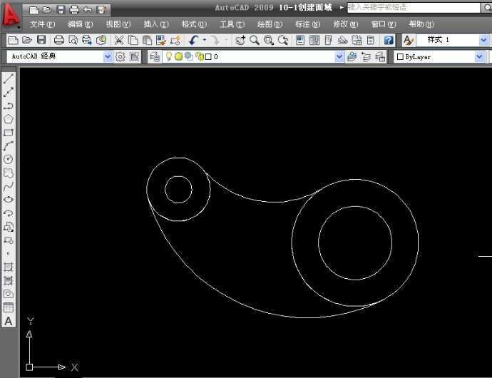The width and height of the screenshot is (492, 378).
Task: Expand the ByLayer color dropdown
Action: [479, 57]
